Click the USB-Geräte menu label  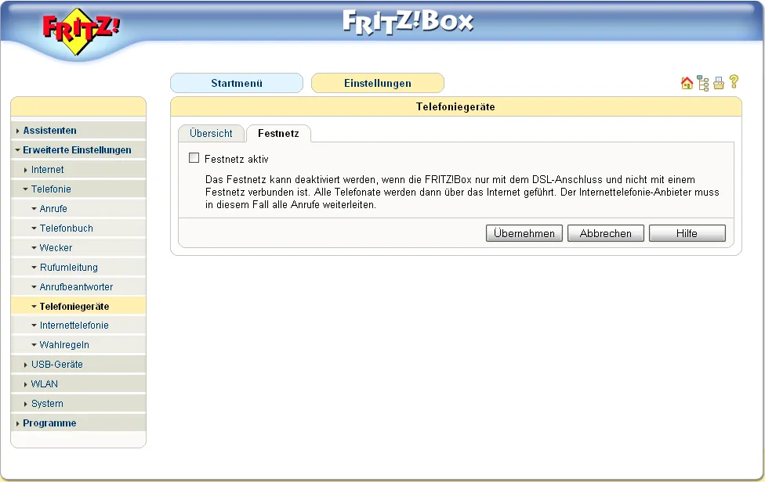click(x=57, y=364)
